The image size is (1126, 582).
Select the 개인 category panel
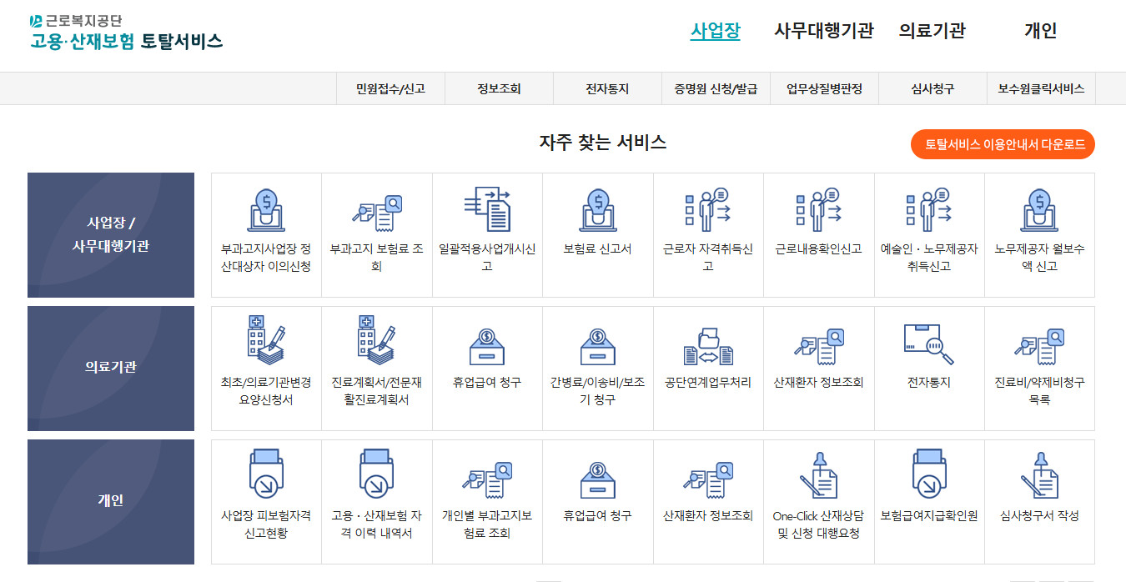click(111, 502)
